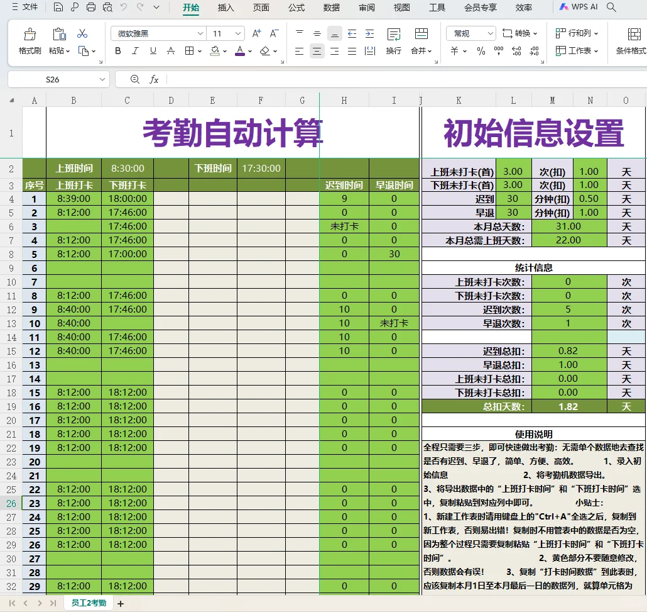
Task: Center text horizontally
Action: click(317, 51)
